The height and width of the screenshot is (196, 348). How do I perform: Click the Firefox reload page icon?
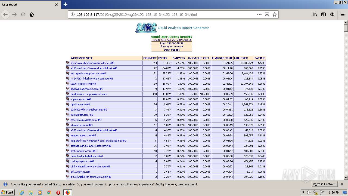[23, 14]
